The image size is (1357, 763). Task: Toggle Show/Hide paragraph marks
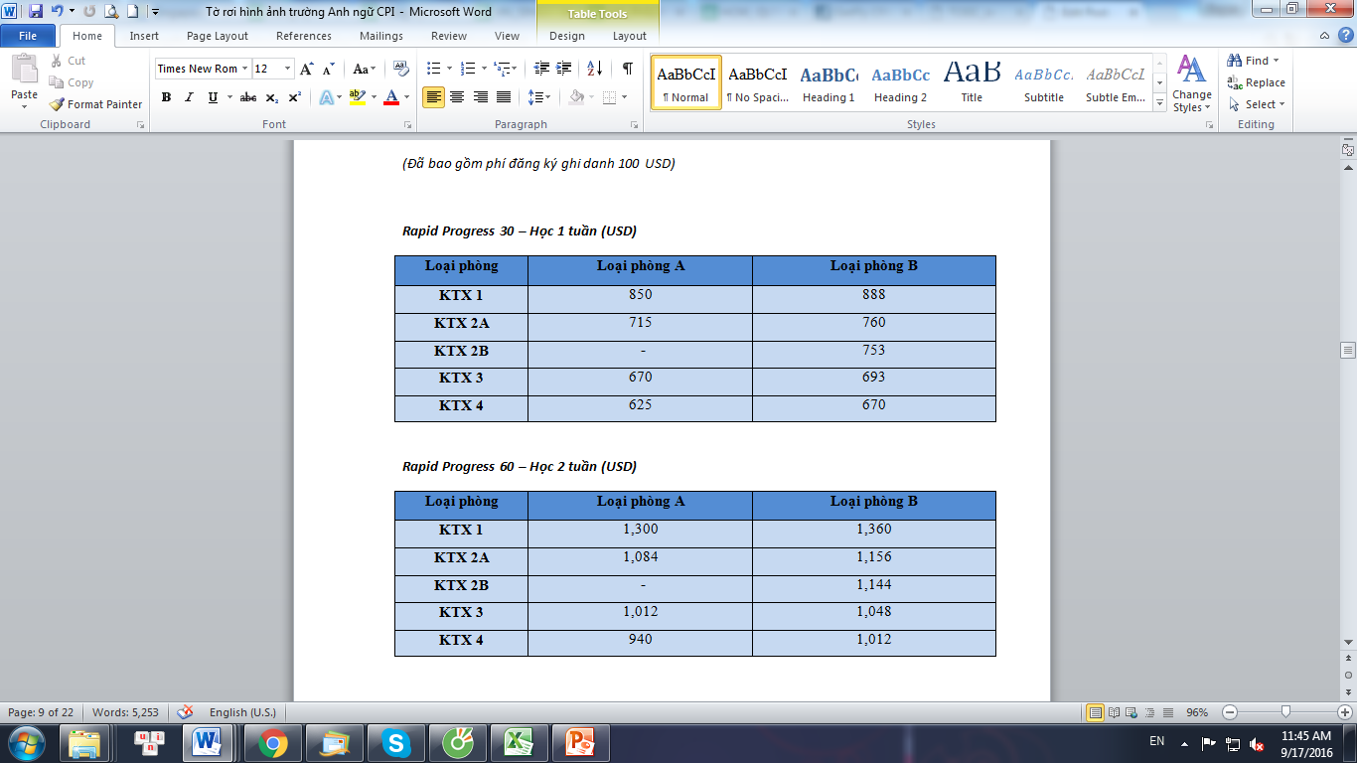pos(627,69)
